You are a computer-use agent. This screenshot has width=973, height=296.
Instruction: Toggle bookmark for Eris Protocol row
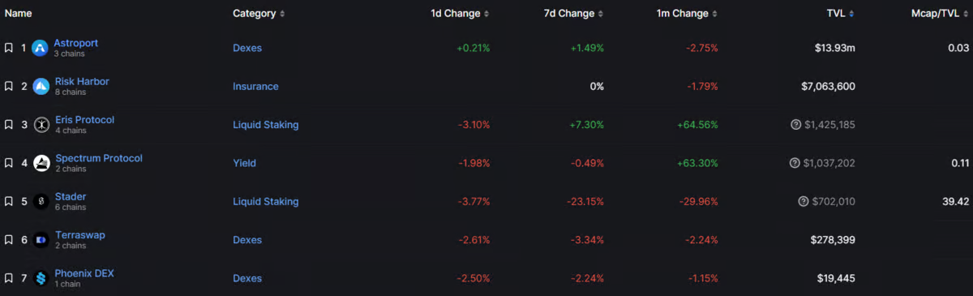(8, 125)
